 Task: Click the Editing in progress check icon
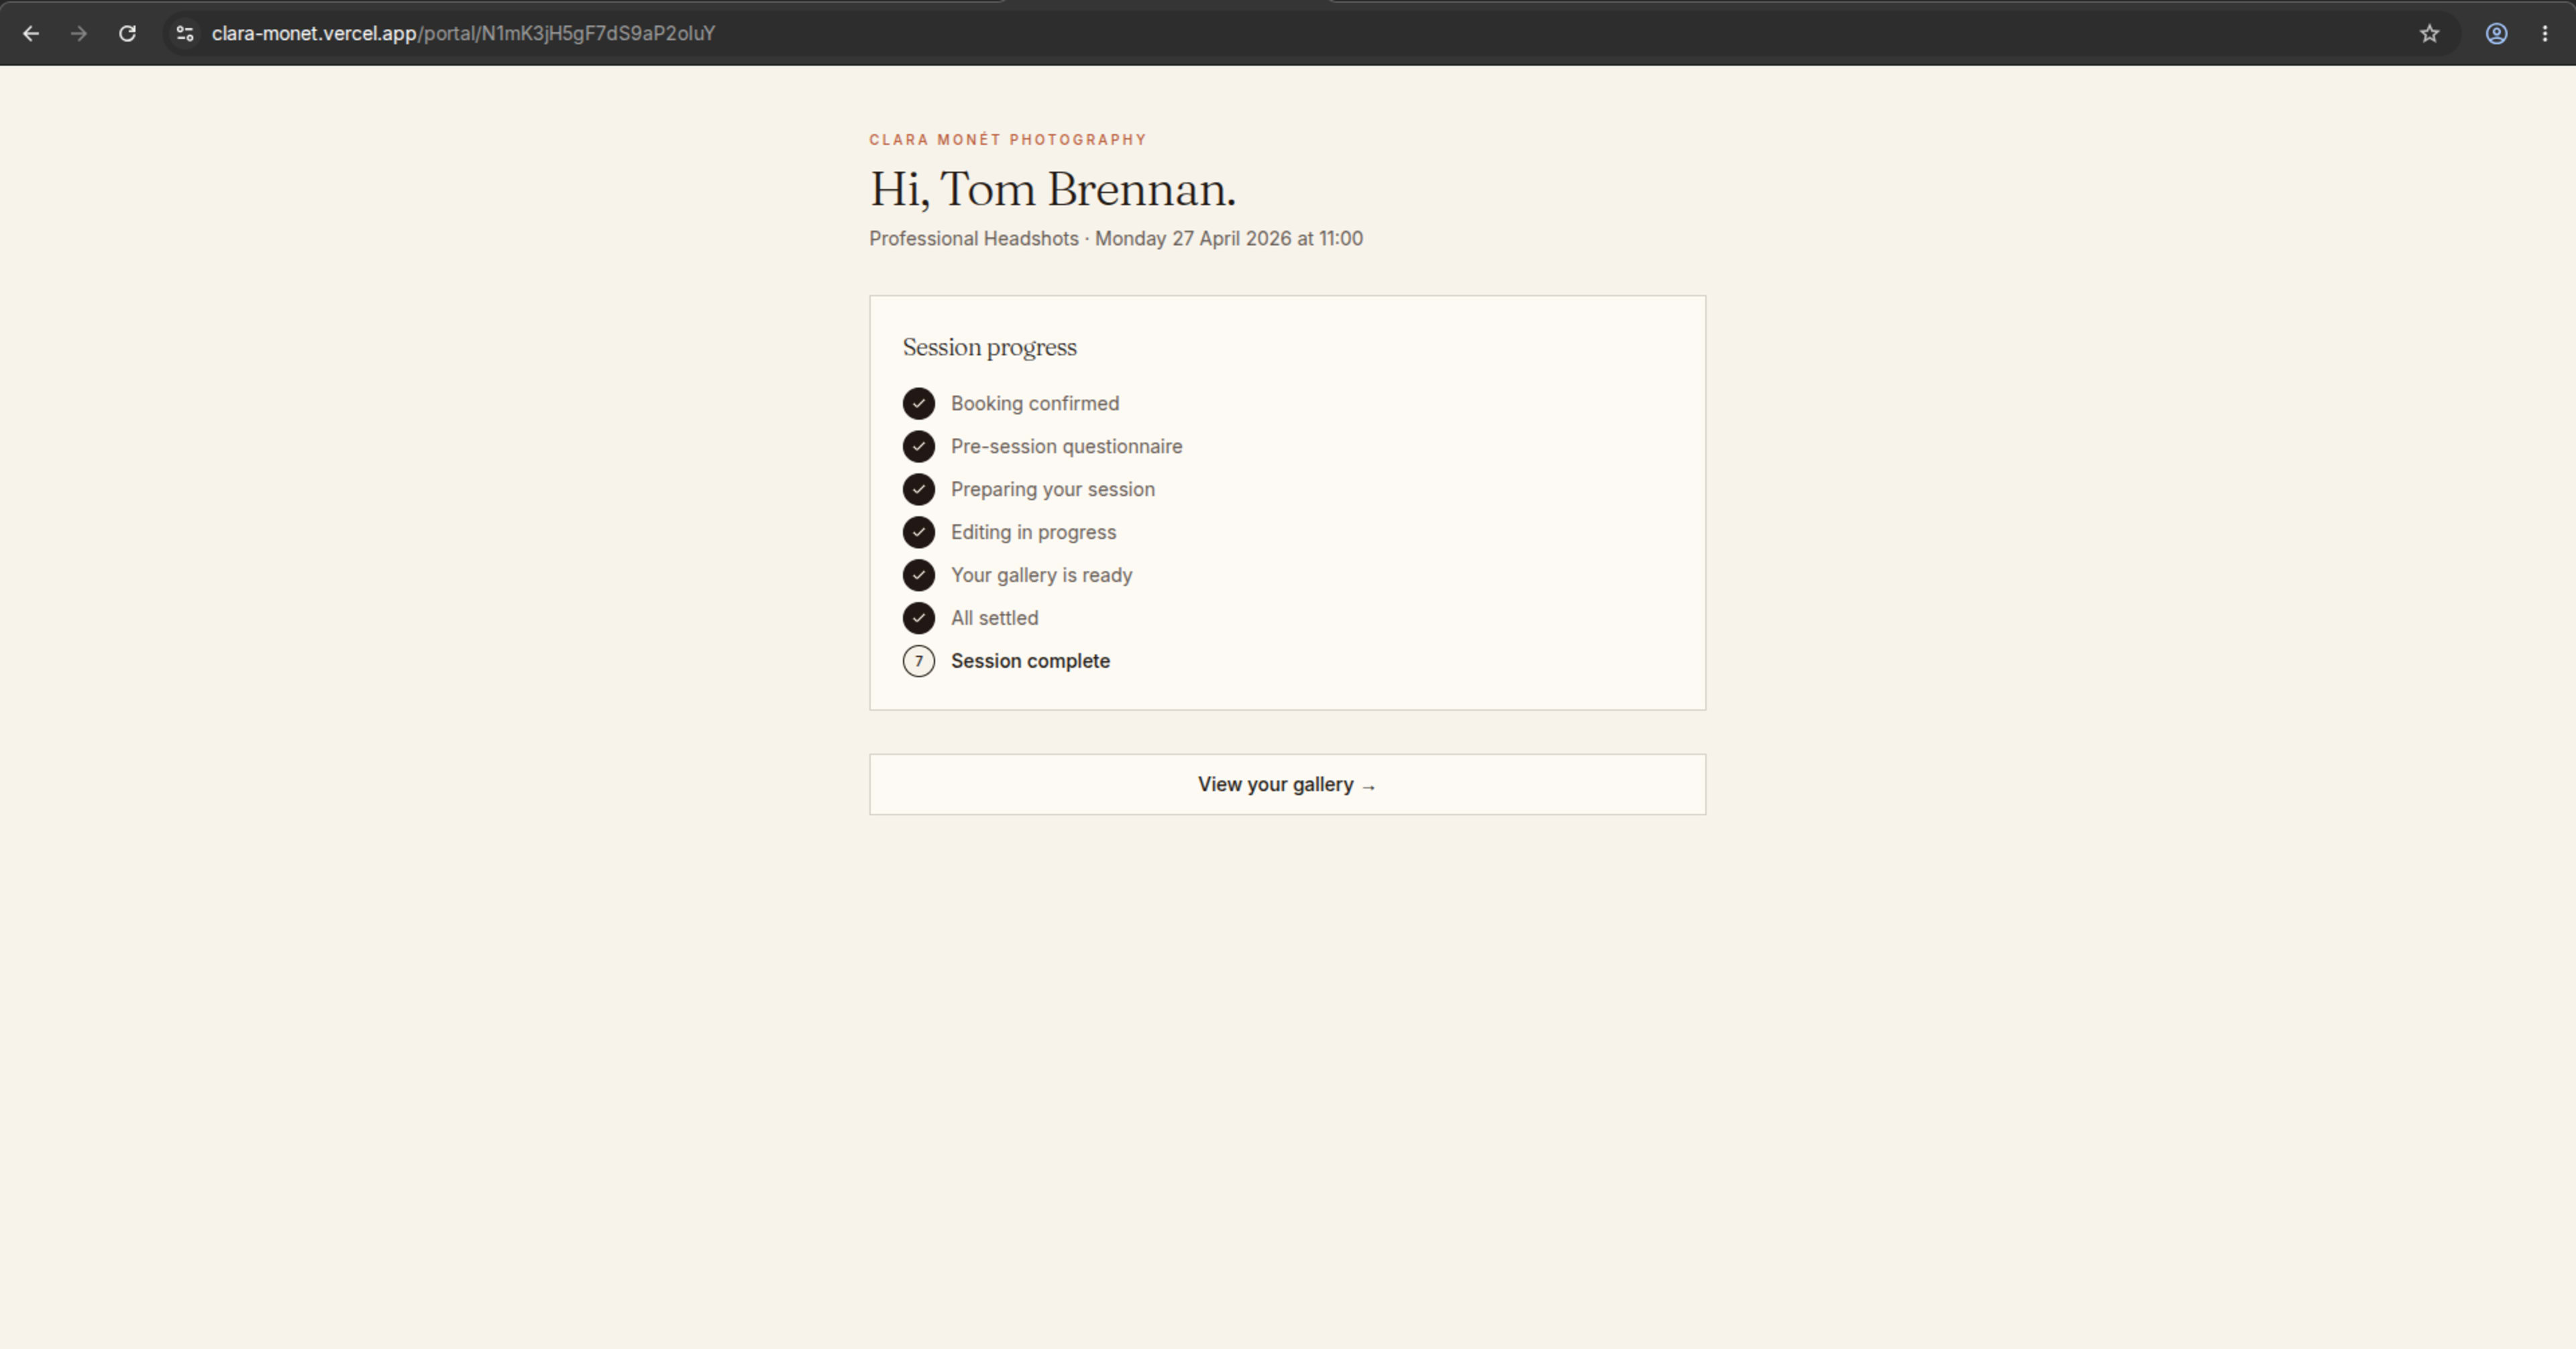[919, 532]
